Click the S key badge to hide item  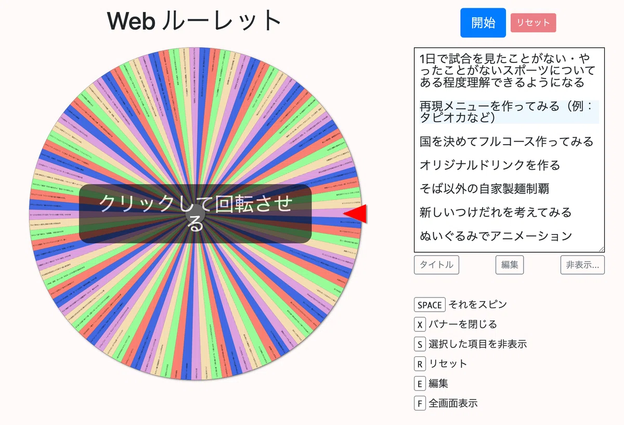click(x=420, y=344)
